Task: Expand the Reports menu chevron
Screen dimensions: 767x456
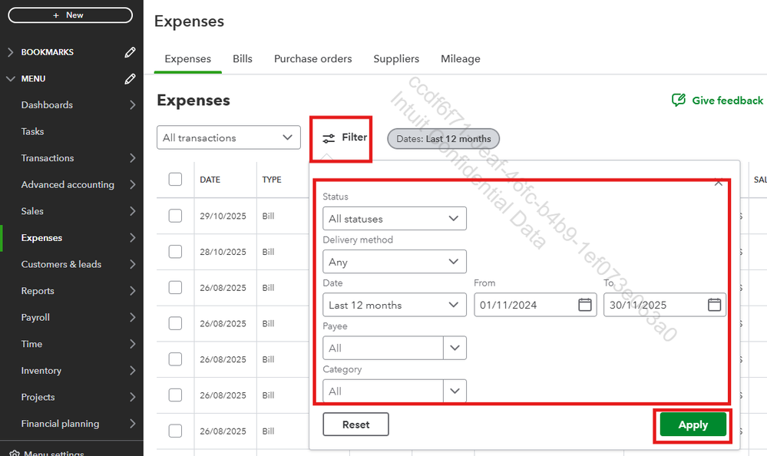Action: (x=133, y=291)
